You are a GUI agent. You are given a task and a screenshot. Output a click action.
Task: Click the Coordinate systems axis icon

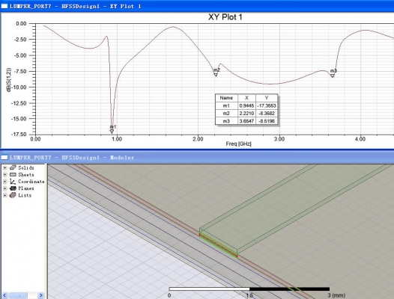click(13, 182)
